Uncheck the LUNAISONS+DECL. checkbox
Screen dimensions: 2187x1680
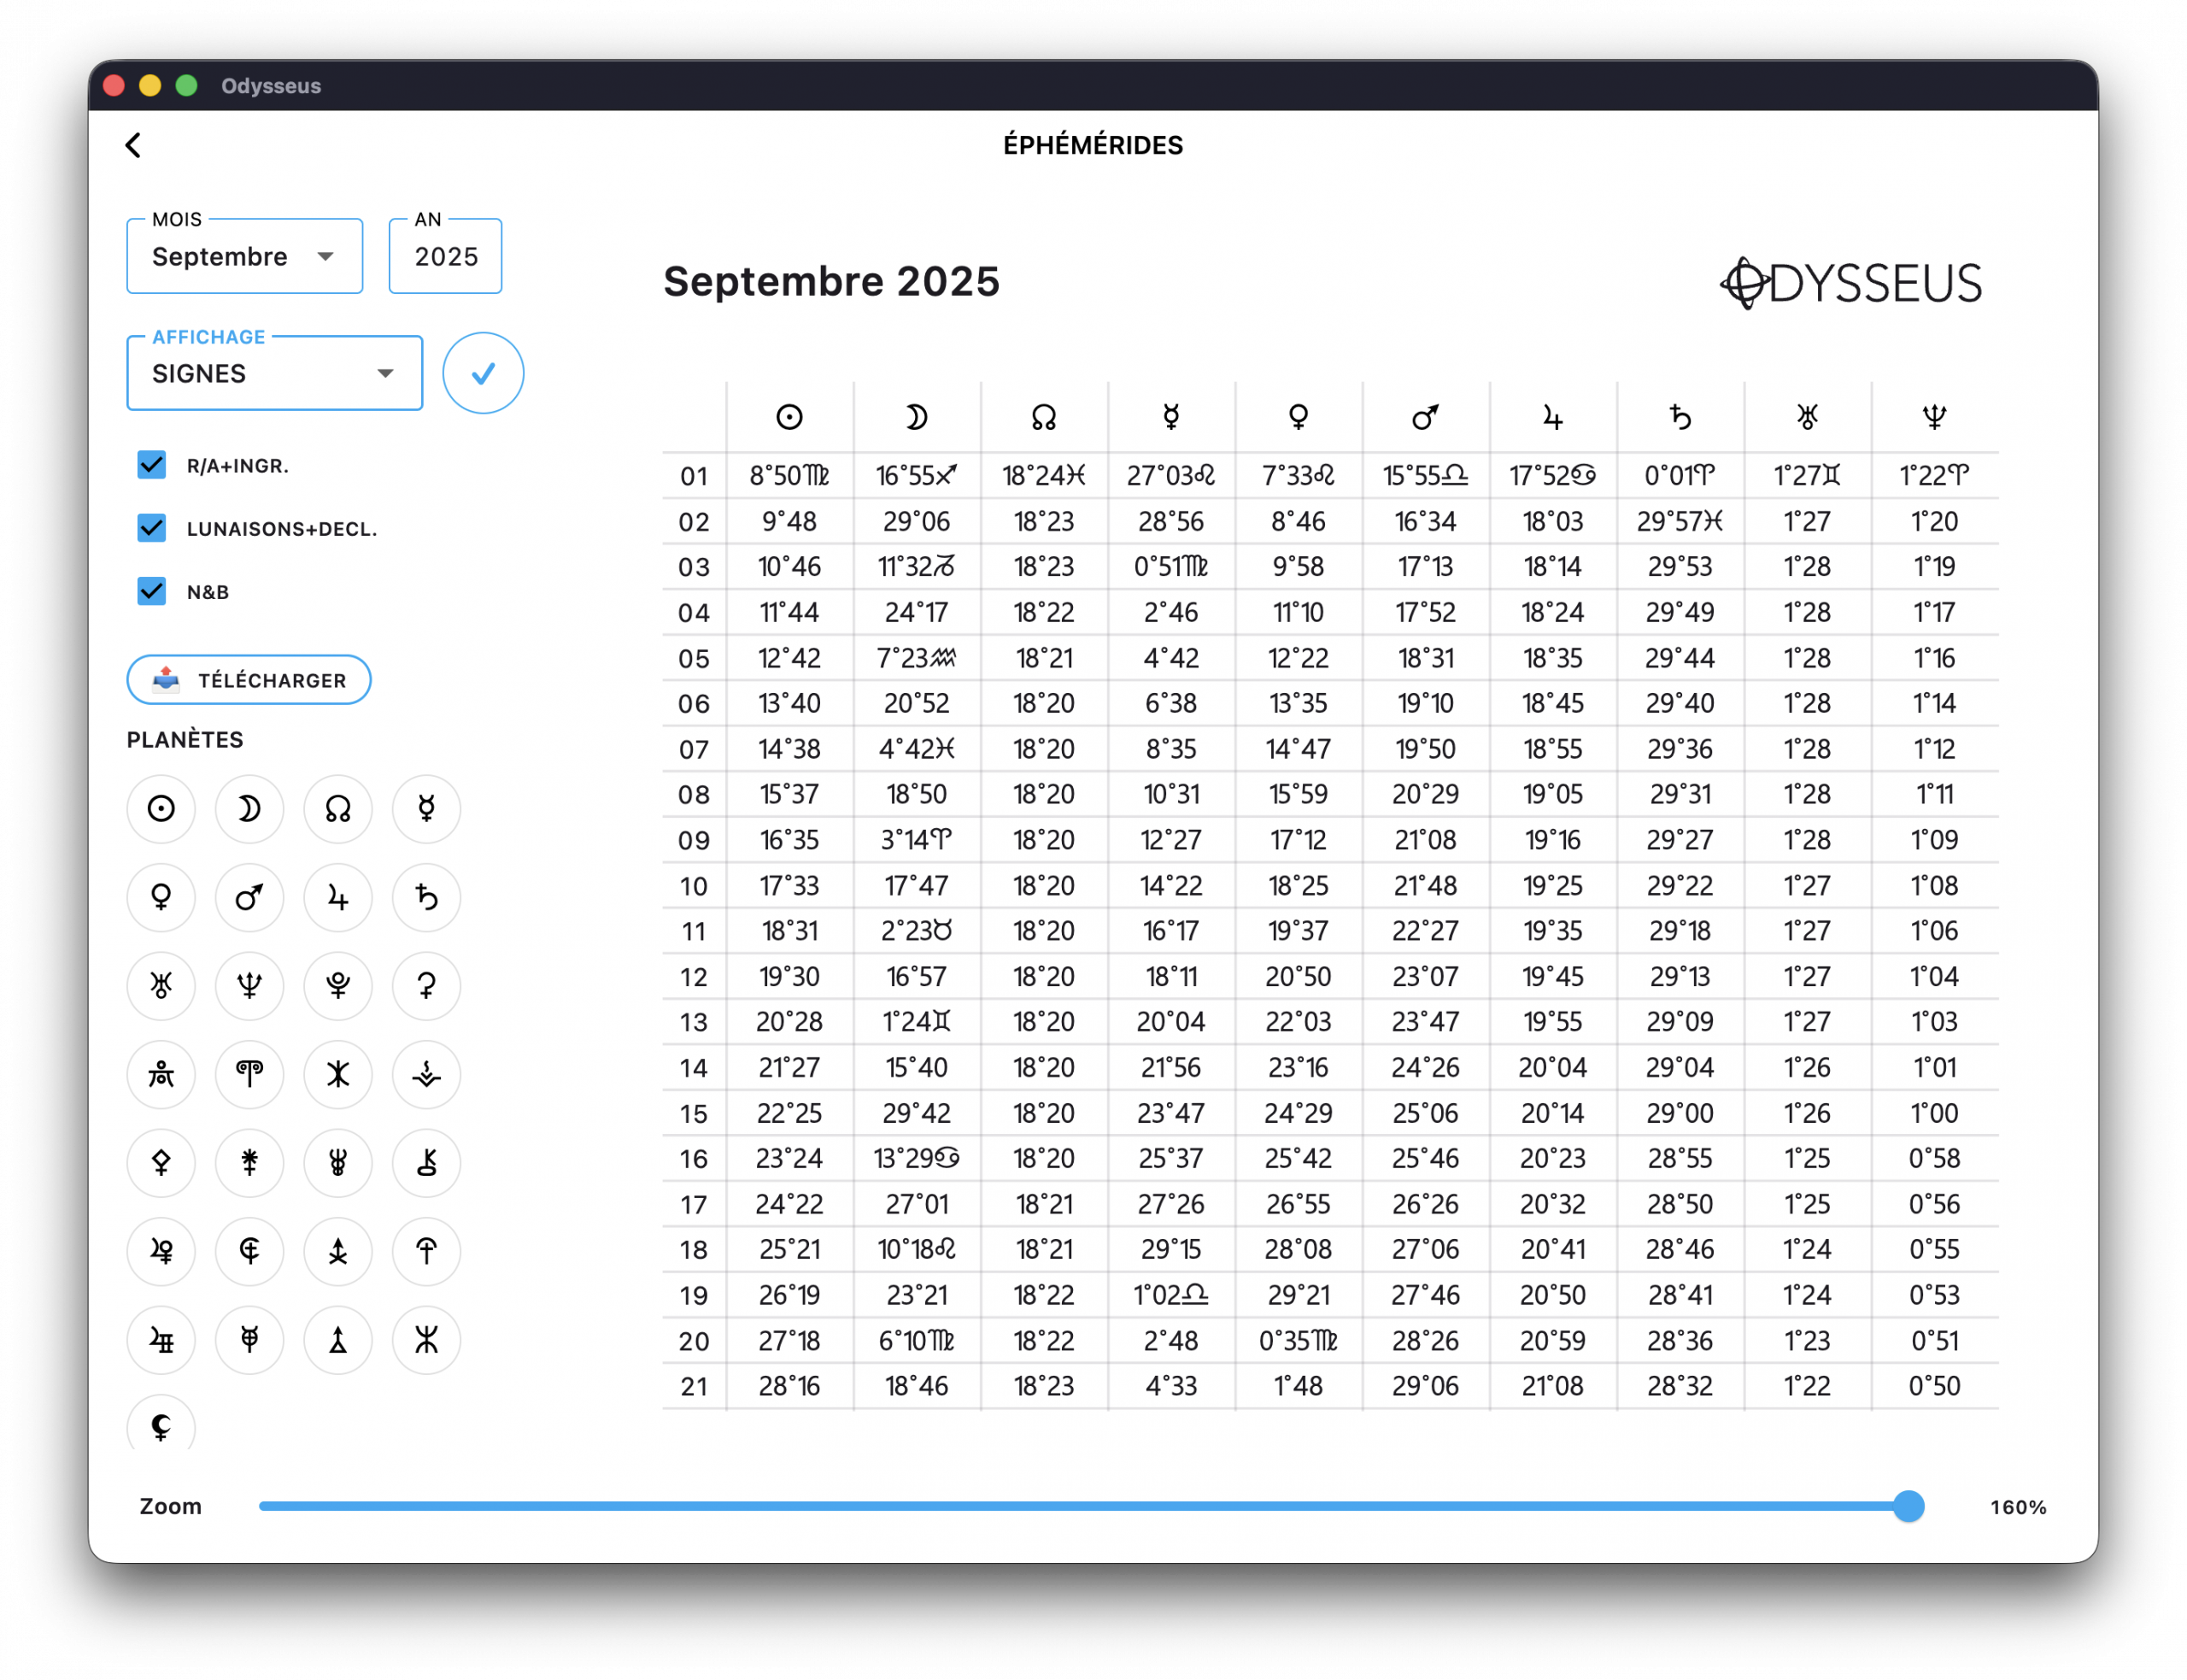(x=152, y=528)
